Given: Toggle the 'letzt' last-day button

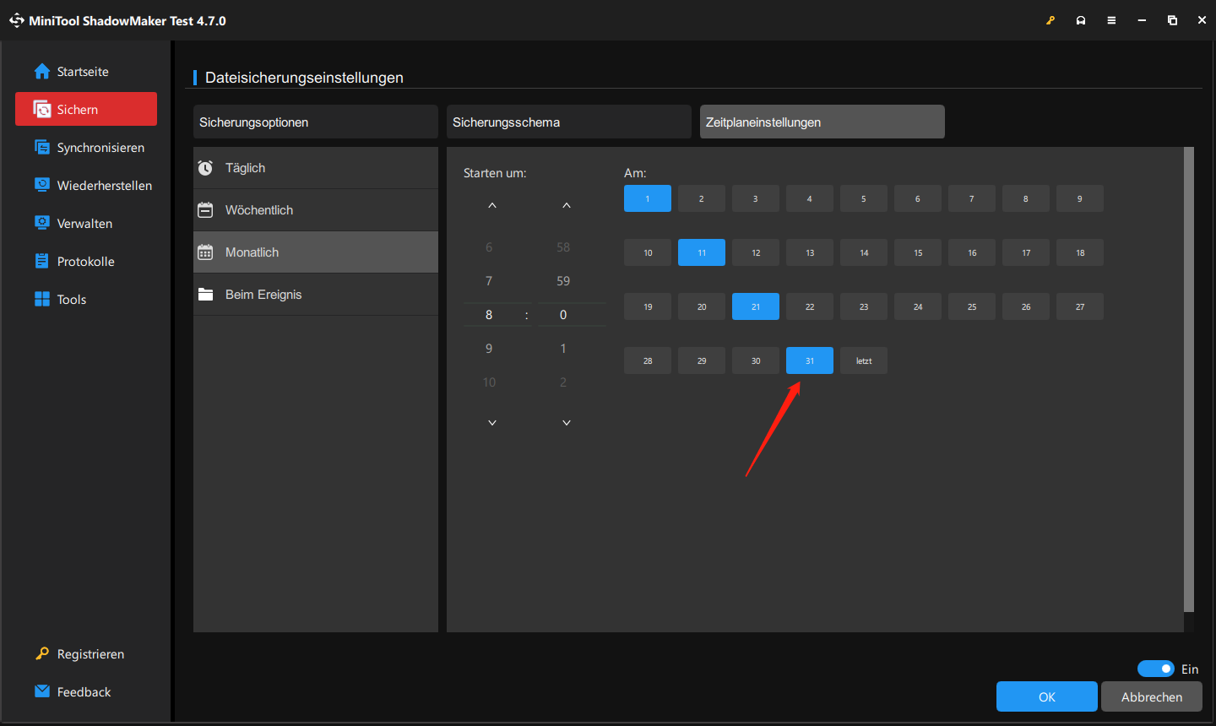Looking at the screenshot, I should pos(864,360).
